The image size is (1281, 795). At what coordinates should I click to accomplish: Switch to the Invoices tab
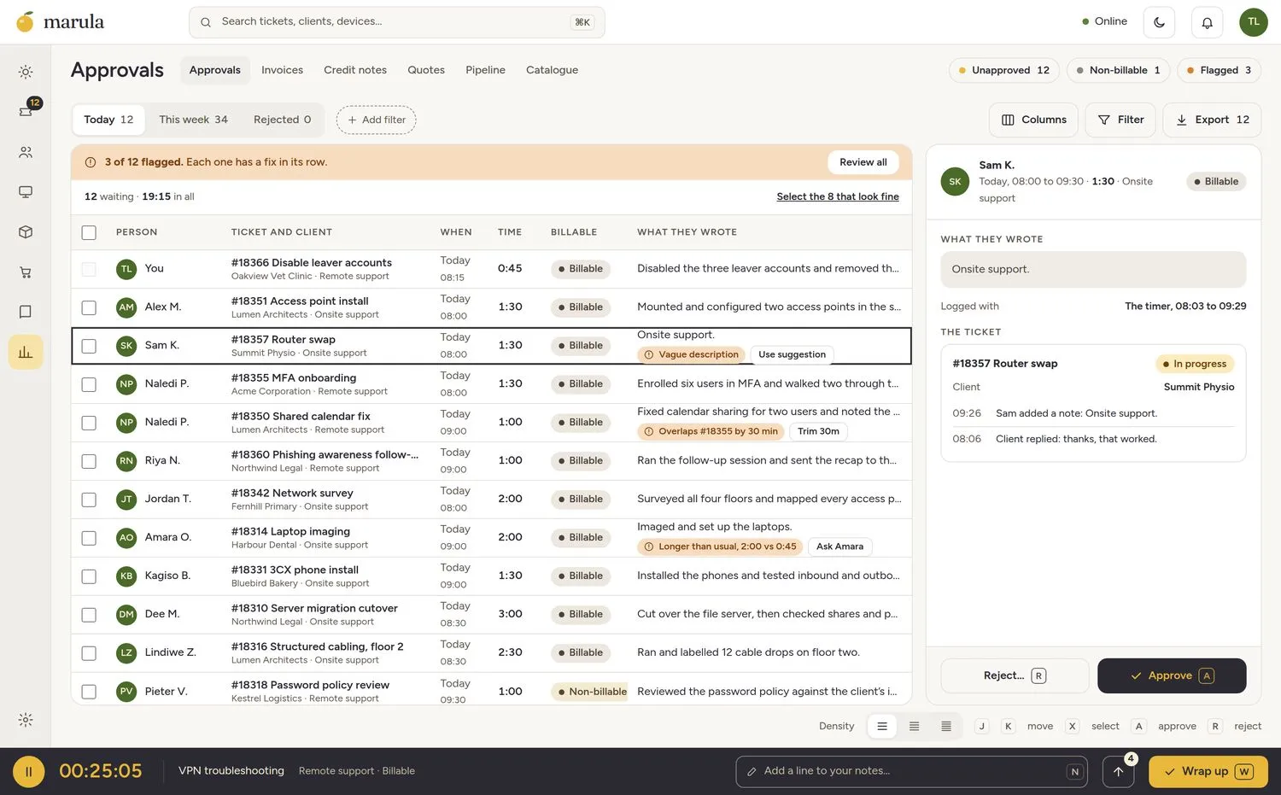pyautogui.click(x=282, y=70)
